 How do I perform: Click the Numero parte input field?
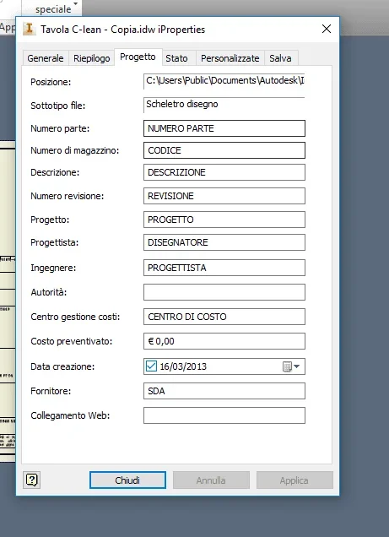pyautogui.click(x=224, y=128)
